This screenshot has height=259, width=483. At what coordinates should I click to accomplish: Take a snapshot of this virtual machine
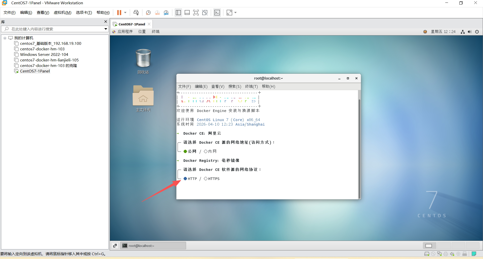click(148, 13)
